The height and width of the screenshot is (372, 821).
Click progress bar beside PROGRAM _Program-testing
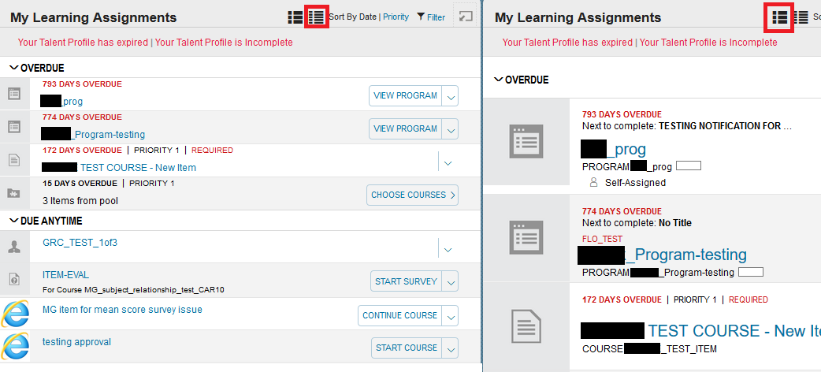pos(750,272)
